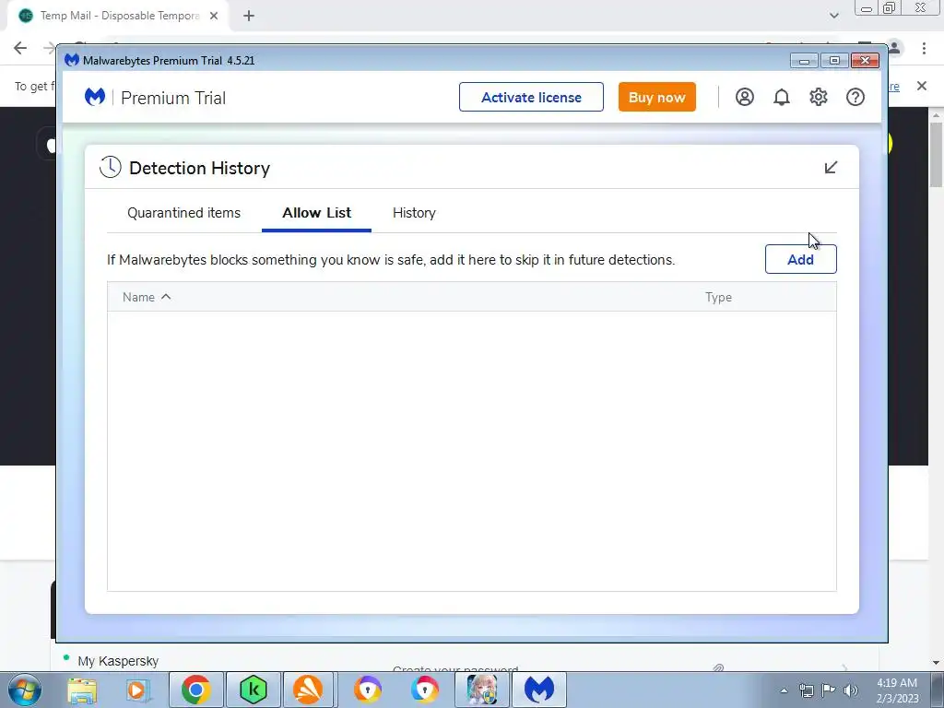Collapse the Detection History panel arrow
This screenshot has width=944, height=708.
click(x=831, y=168)
